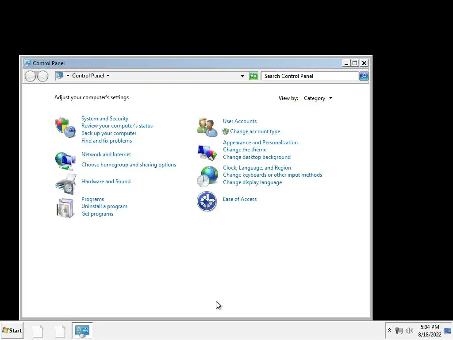
Task: Open the address bar history dropdown
Action: click(242, 76)
